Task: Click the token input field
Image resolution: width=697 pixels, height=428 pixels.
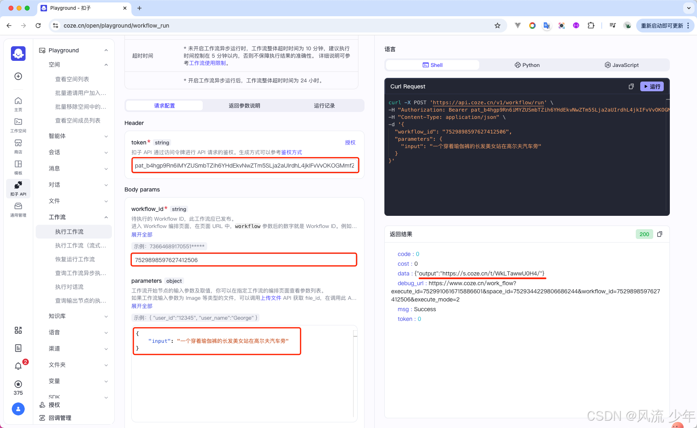Action: (x=245, y=165)
